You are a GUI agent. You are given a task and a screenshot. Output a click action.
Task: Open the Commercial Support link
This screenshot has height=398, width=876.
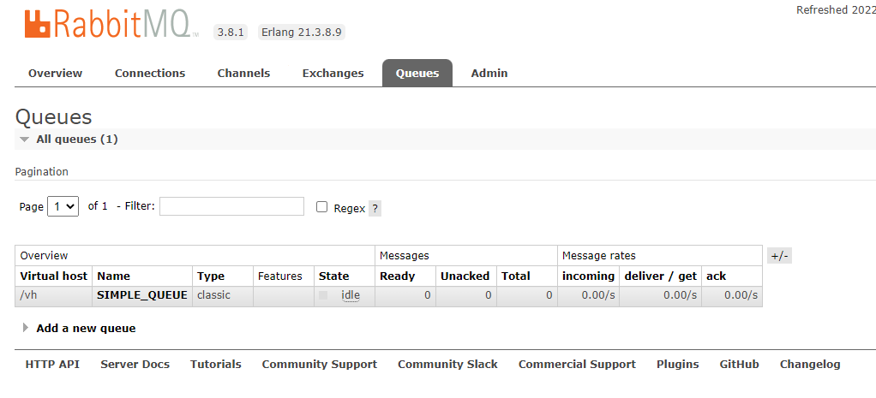coord(577,365)
